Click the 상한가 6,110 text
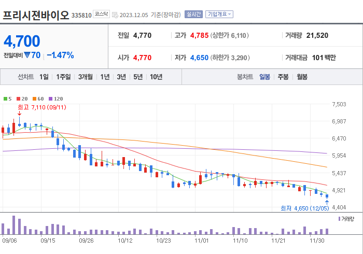The image size is (363, 254). point(229,35)
